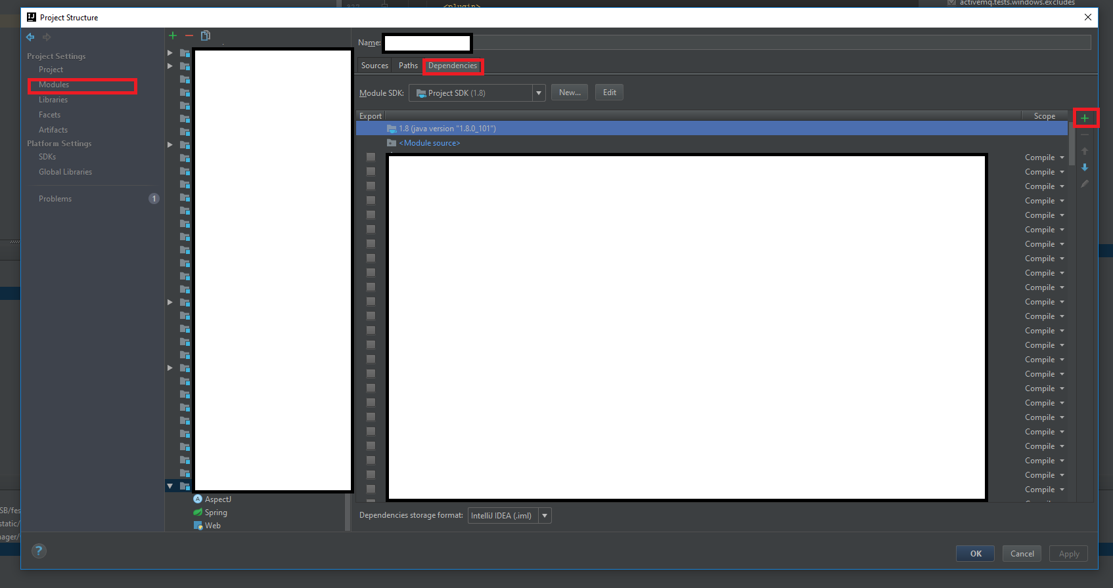
Task: Open SDKs under Platform Settings
Action: (x=47, y=157)
